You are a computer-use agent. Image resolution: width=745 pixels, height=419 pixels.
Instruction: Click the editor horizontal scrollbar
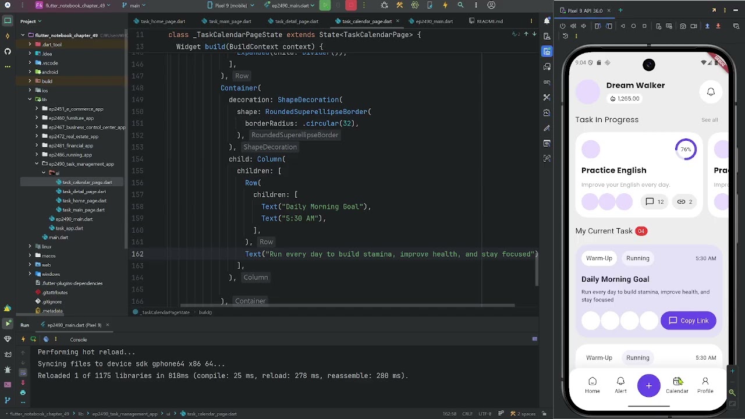[347, 305]
